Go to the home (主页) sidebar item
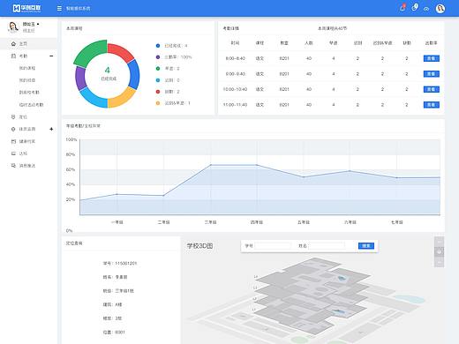The image size is (459, 344). click(x=28, y=44)
